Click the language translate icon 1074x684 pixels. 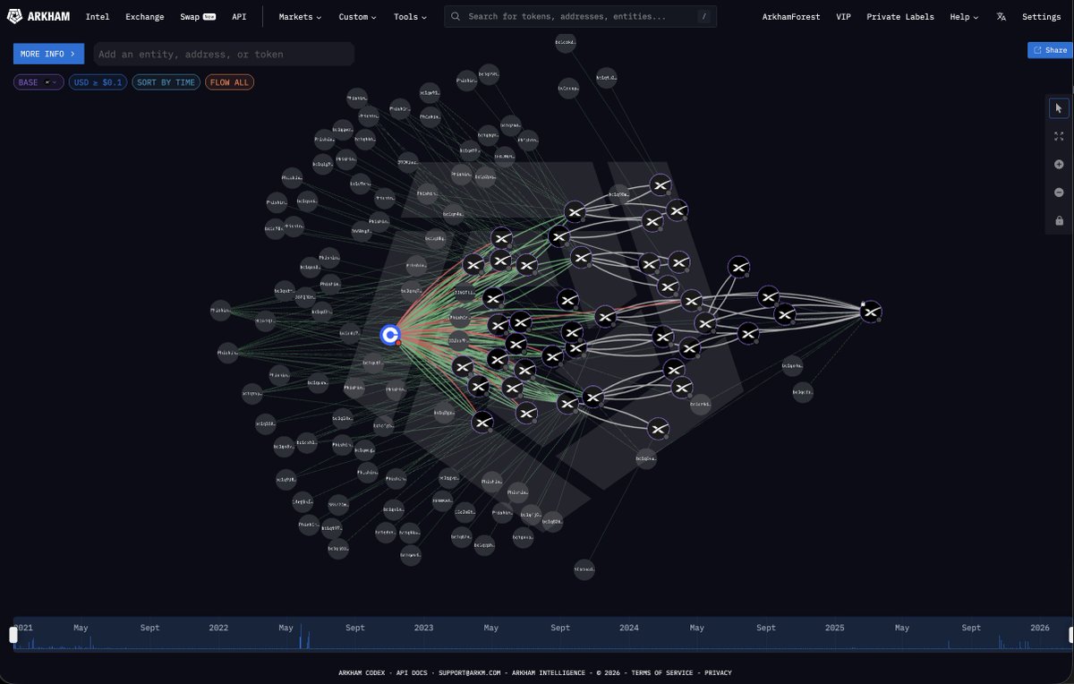(1001, 17)
